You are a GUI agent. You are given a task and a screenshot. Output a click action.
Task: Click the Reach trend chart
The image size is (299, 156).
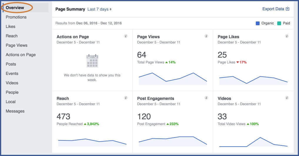click(x=92, y=142)
